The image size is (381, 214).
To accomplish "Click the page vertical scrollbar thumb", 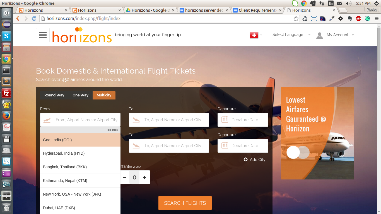I will click(379, 49).
